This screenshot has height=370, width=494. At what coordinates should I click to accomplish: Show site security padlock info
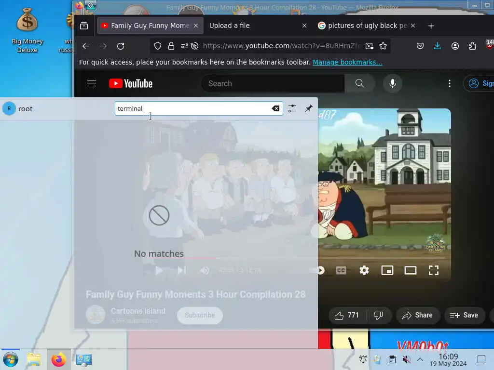[171, 46]
